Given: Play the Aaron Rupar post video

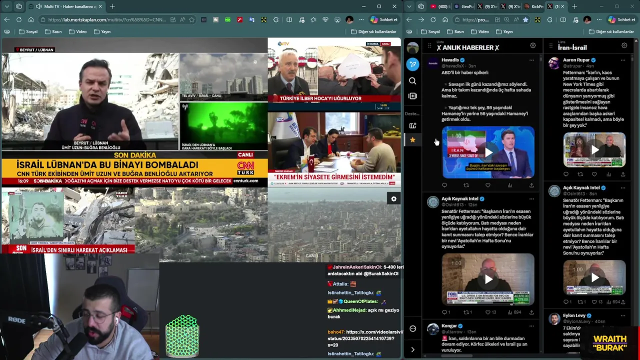Looking at the screenshot, I should [x=594, y=149].
